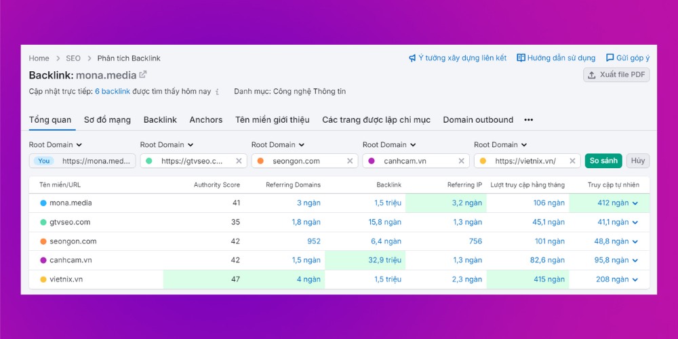Click '3,2 ngàn' referring IP value
The height and width of the screenshot is (339, 678).
coord(467,203)
